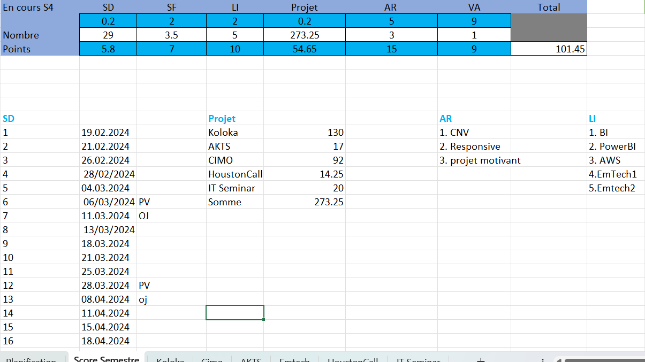This screenshot has height=362, width=645.
Task: Click the horizontal scrollbar at bottom
Action: coord(600,360)
